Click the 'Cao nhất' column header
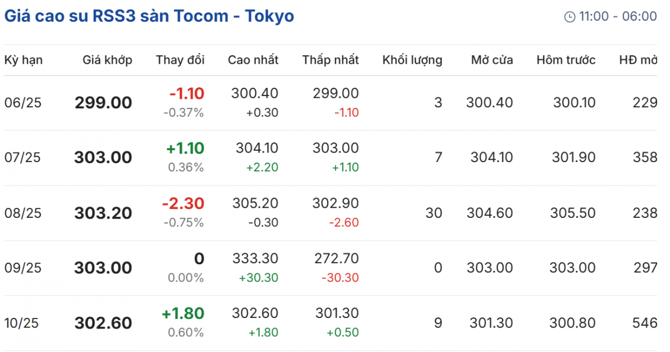This screenshot has width=670, height=352. tap(253, 60)
